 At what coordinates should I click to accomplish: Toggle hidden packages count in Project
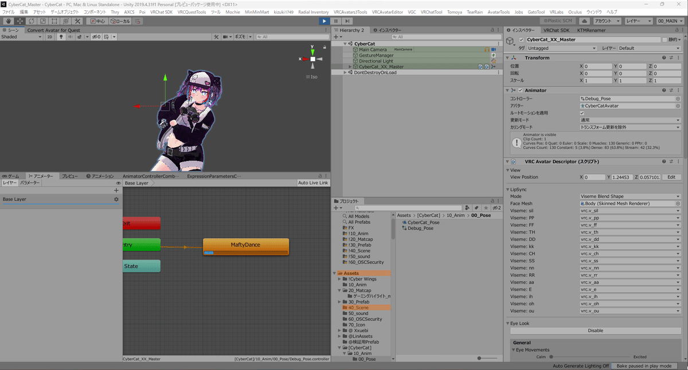point(497,208)
